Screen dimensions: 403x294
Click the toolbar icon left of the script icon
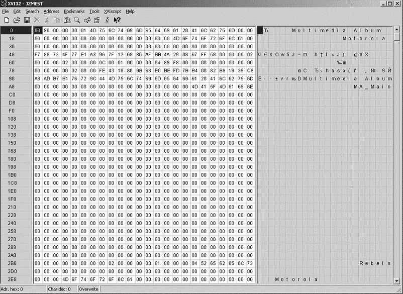point(97,20)
